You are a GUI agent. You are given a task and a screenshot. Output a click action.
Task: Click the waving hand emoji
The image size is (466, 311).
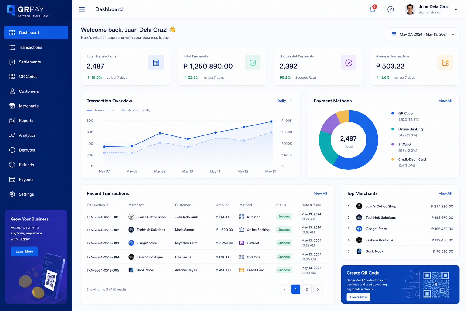(173, 29)
